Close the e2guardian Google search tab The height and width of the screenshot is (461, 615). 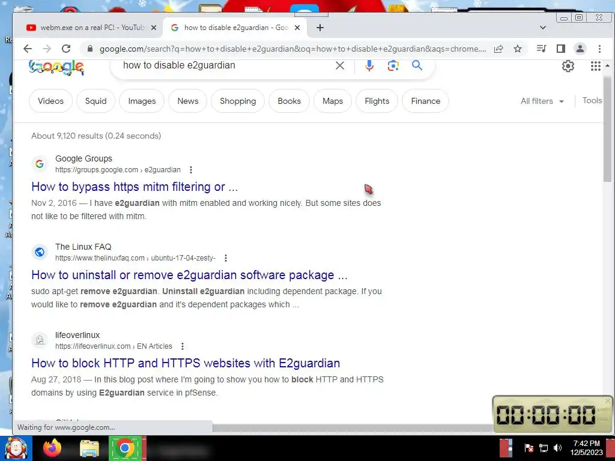(x=297, y=28)
